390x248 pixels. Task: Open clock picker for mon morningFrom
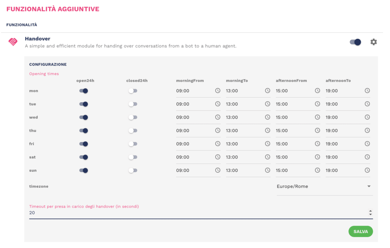[x=217, y=91]
